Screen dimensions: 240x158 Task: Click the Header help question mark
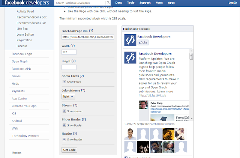click(75, 134)
